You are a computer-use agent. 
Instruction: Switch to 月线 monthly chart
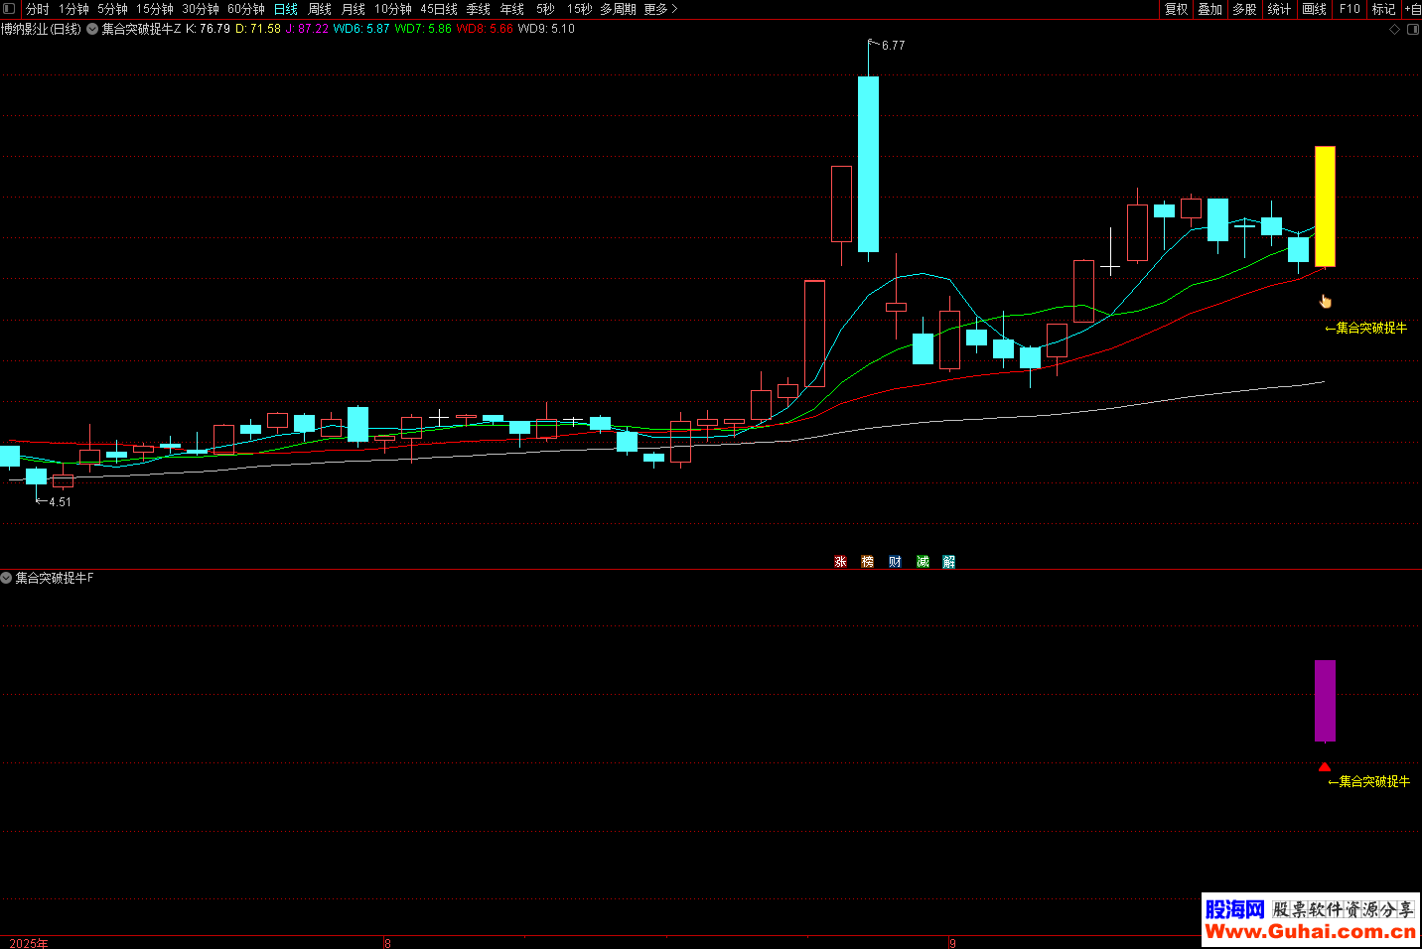pos(354,9)
